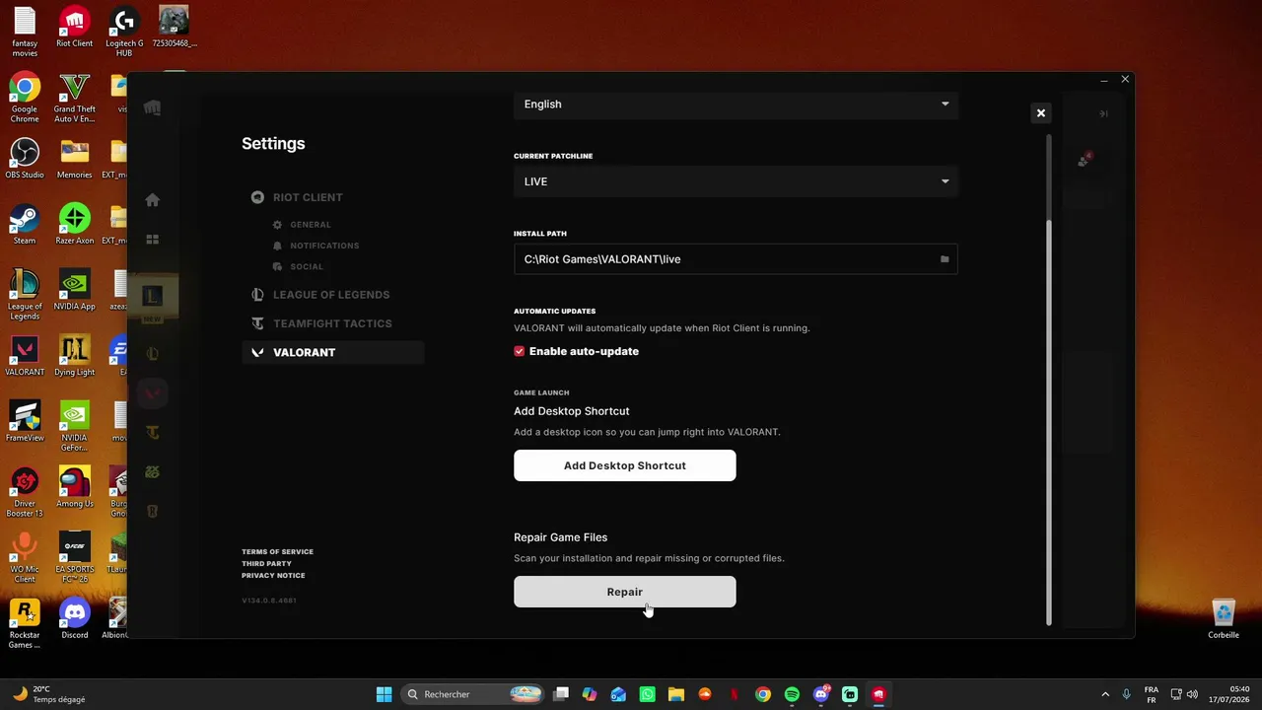Select the Discord desktop shortcut
Viewport: 1262px width, 710px height.
(x=74, y=619)
